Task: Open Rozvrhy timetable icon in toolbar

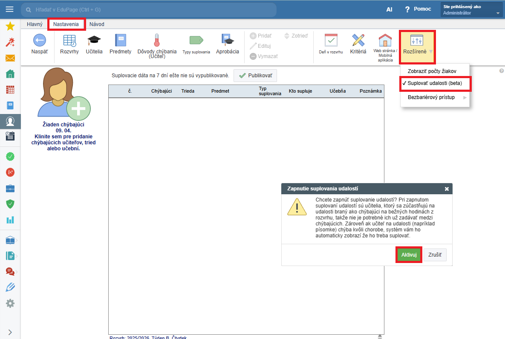Action: 69,41
